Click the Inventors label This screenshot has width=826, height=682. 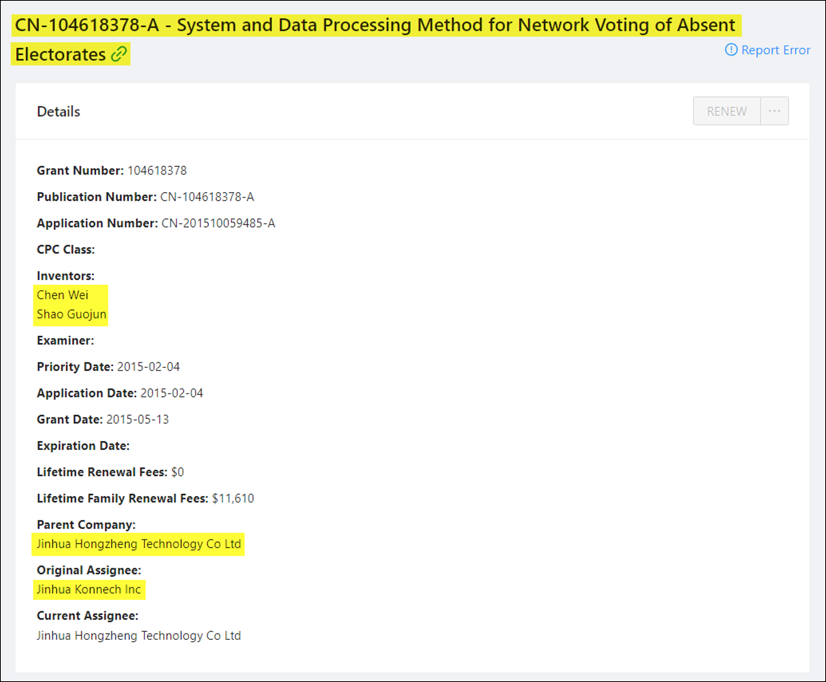[65, 276]
